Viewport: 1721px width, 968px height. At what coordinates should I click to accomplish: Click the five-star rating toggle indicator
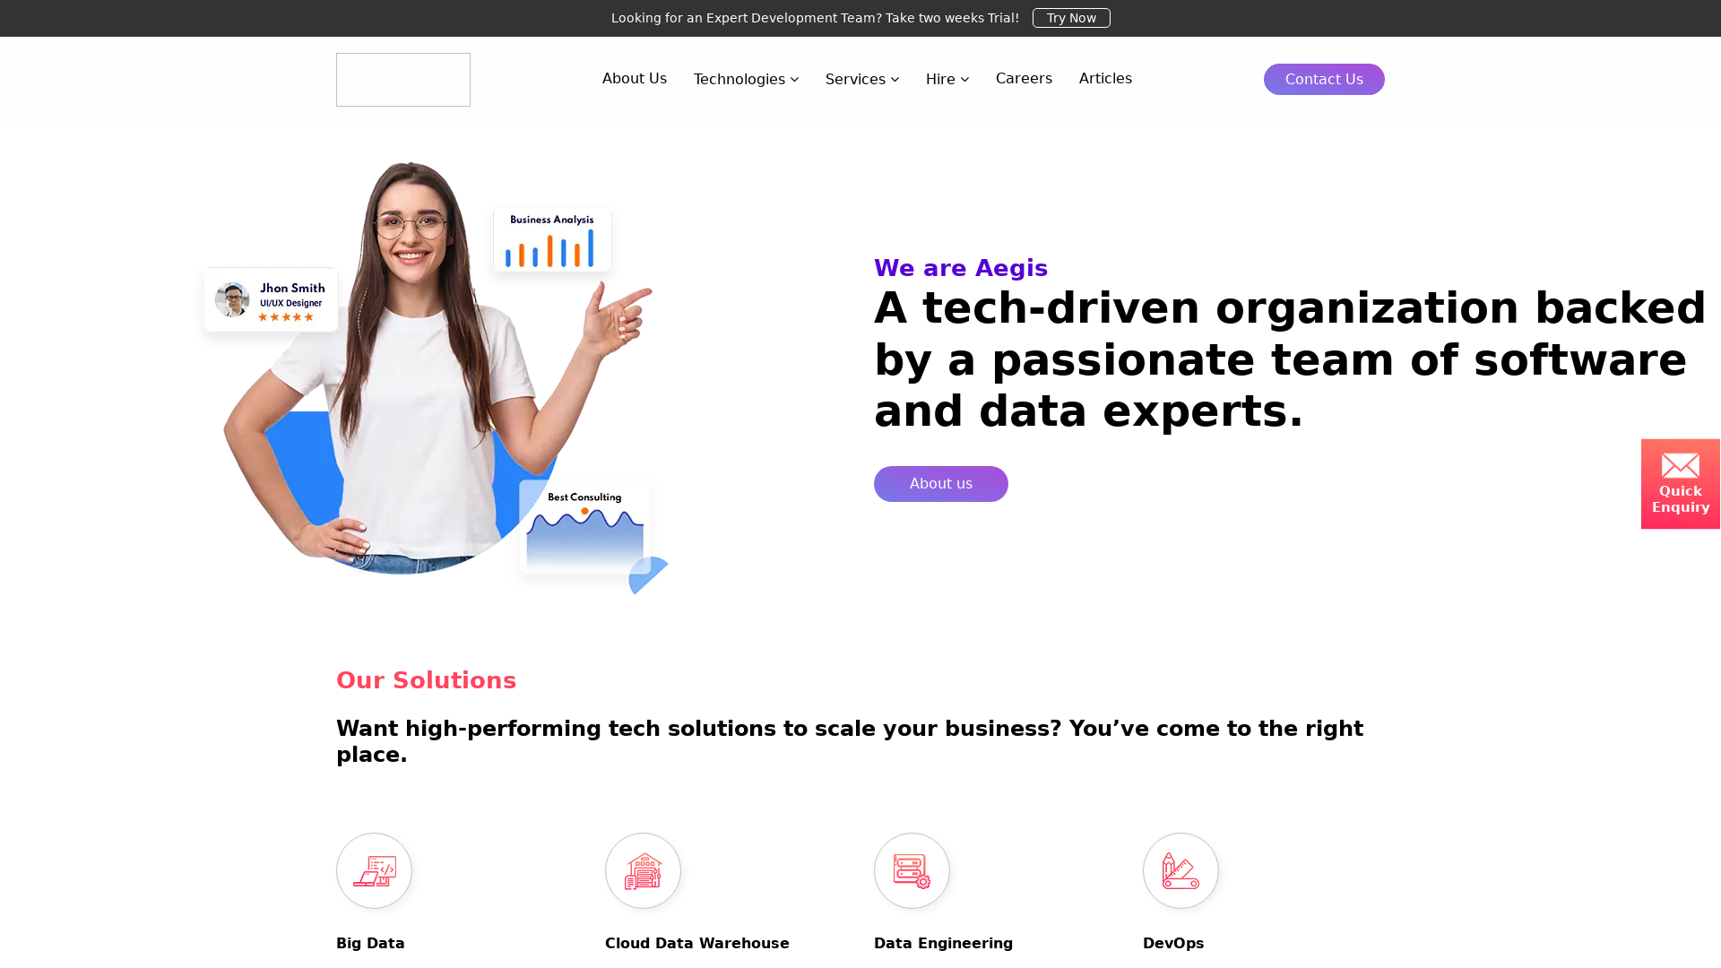[285, 315]
